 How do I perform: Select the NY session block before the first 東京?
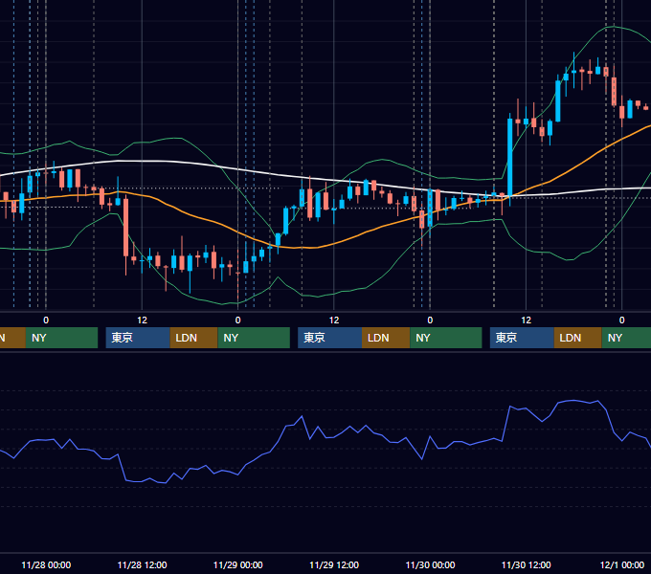61,338
